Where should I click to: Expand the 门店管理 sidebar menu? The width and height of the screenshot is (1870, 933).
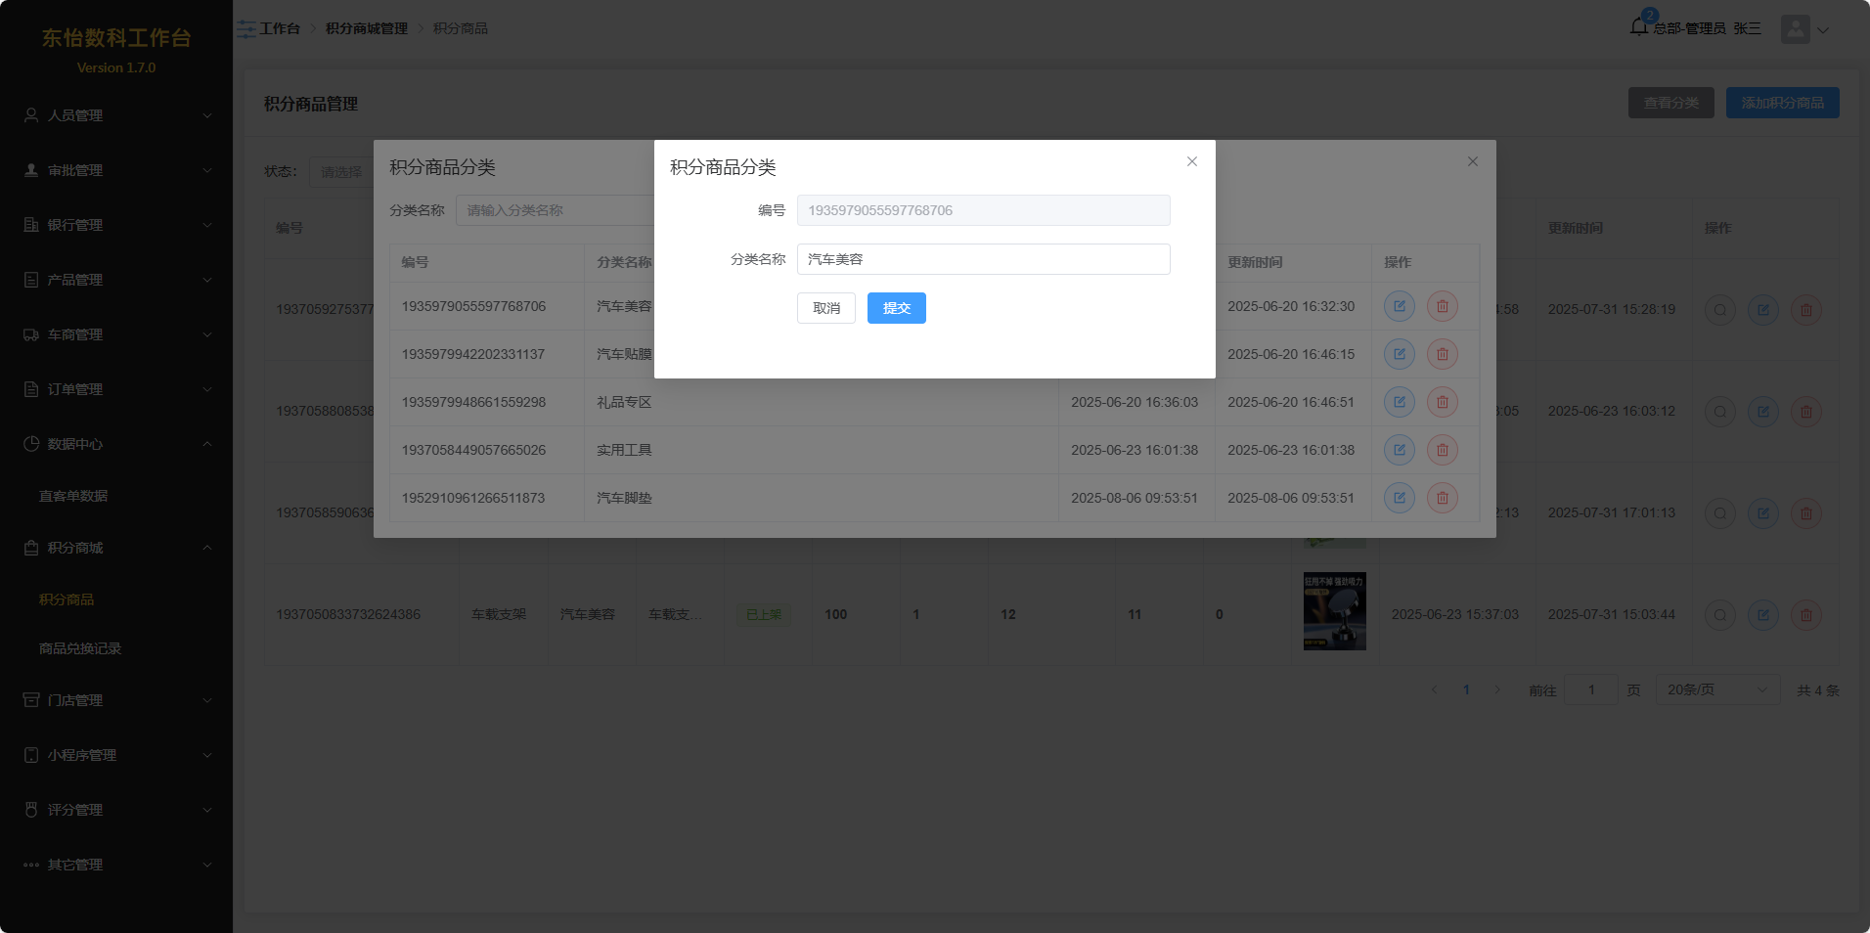(x=116, y=700)
